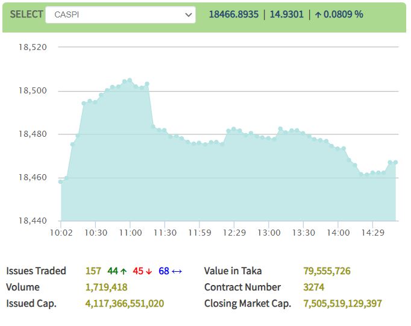Click the Value in Taka figure 79,555,726
Viewport: 411px width, 326px height.
click(x=327, y=271)
